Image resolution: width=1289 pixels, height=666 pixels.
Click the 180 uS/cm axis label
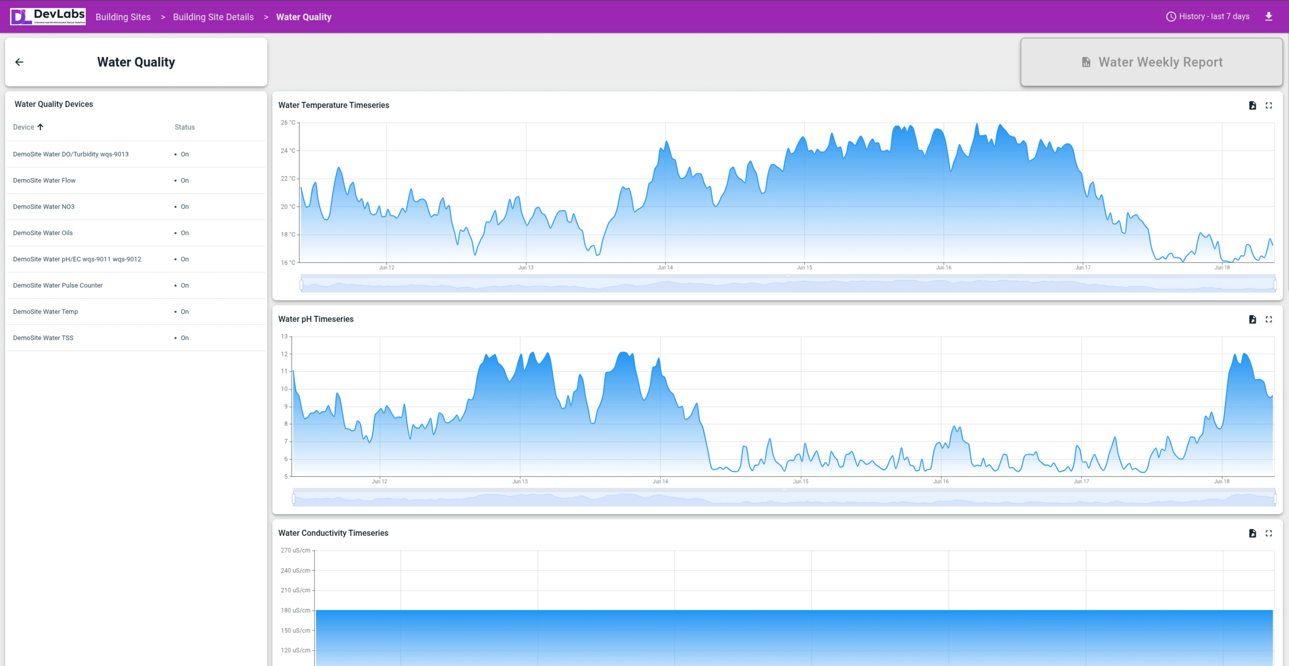pyautogui.click(x=295, y=611)
